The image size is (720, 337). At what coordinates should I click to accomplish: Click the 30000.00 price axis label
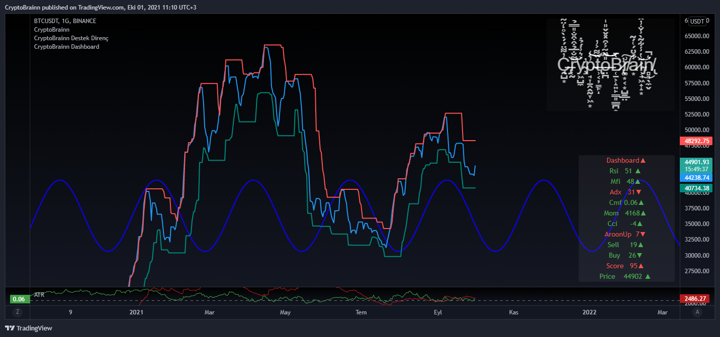pyautogui.click(x=697, y=255)
